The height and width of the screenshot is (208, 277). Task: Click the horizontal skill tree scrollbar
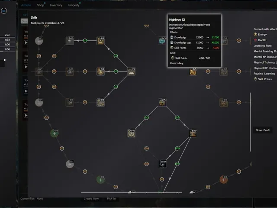point(132,192)
